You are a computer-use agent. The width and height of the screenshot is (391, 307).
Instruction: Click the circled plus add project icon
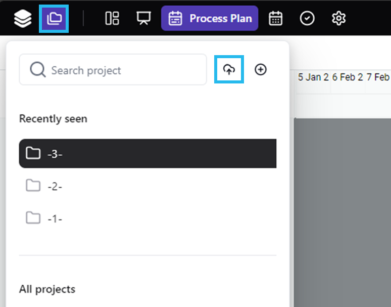click(261, 70)
